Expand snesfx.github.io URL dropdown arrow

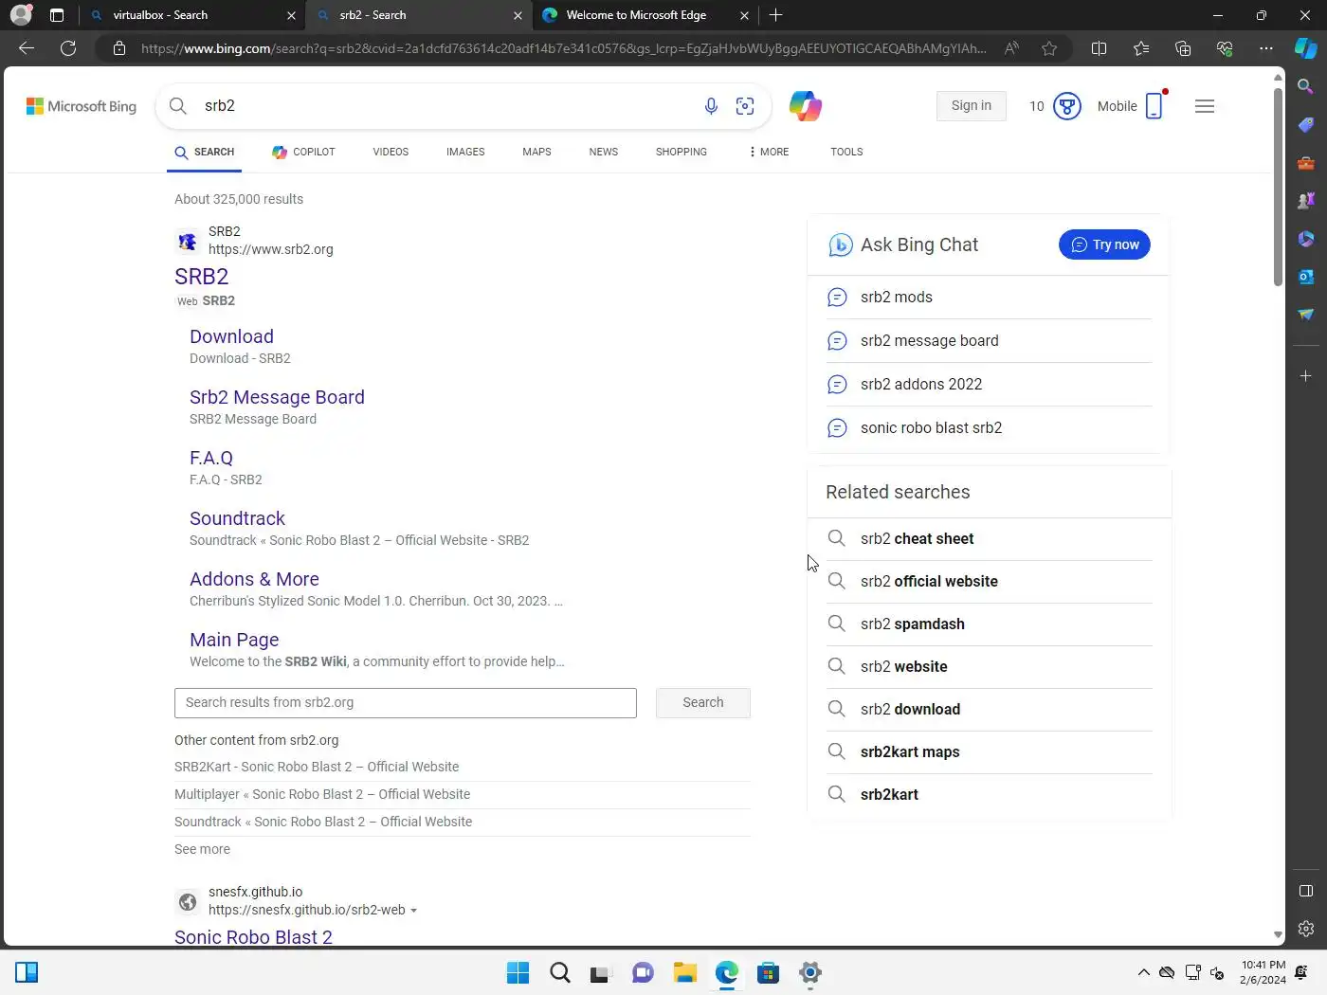point(413,911)
